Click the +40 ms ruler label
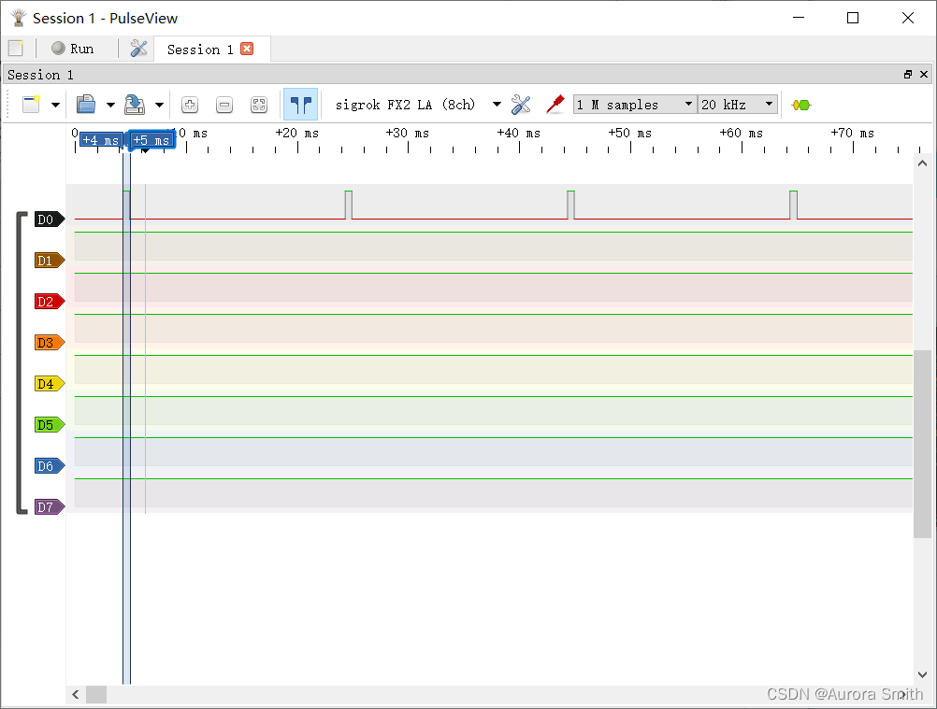937x709 pixels. (519, 133)
